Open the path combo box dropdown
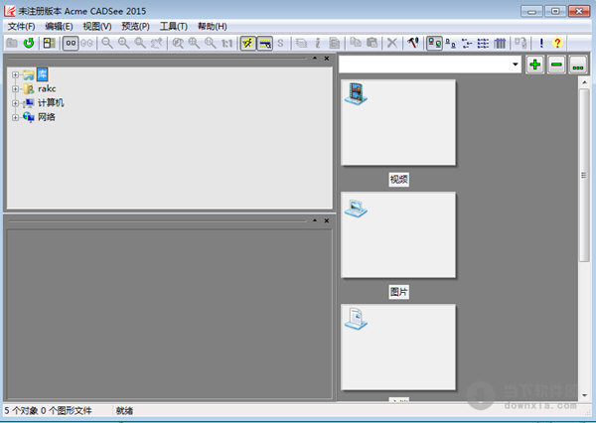Viewport: 596px width, 423px height. (516, 65)
